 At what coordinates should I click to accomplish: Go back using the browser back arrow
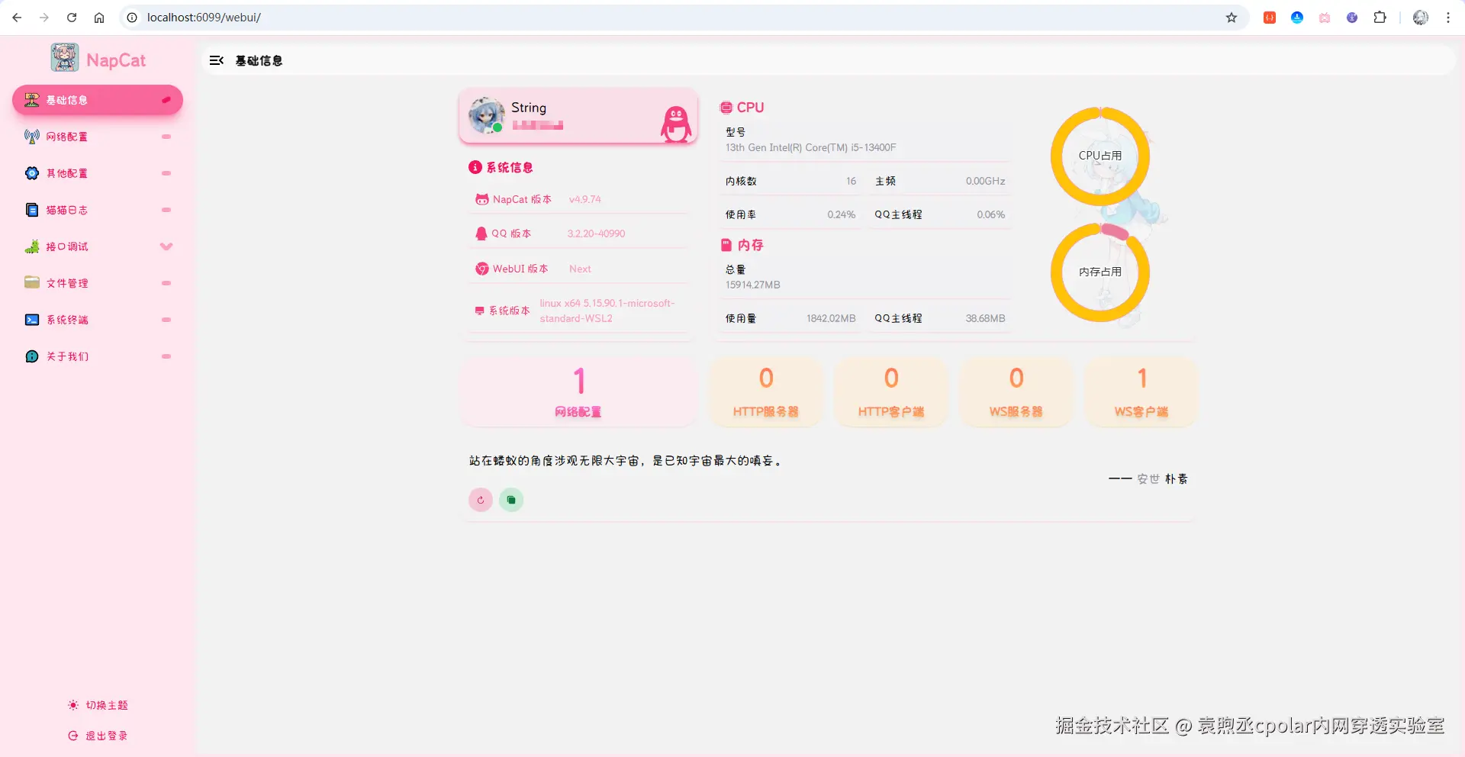tap(17, 18)
